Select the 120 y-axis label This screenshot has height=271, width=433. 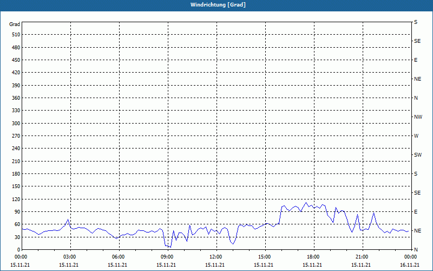(16, 199)
